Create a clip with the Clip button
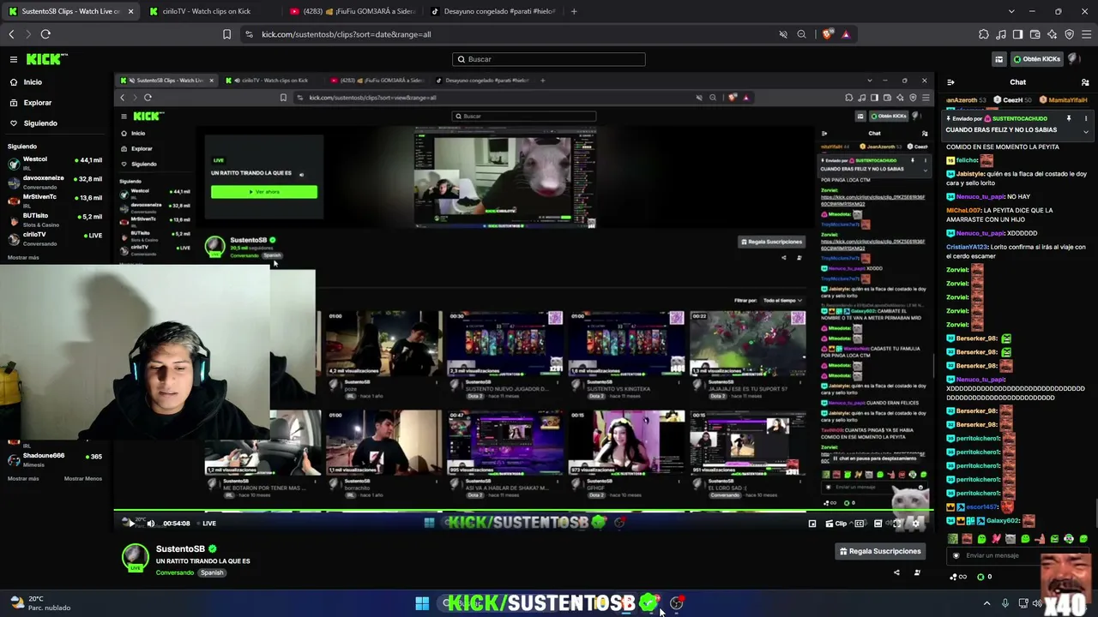1098x617 pixels. [836, 524]
